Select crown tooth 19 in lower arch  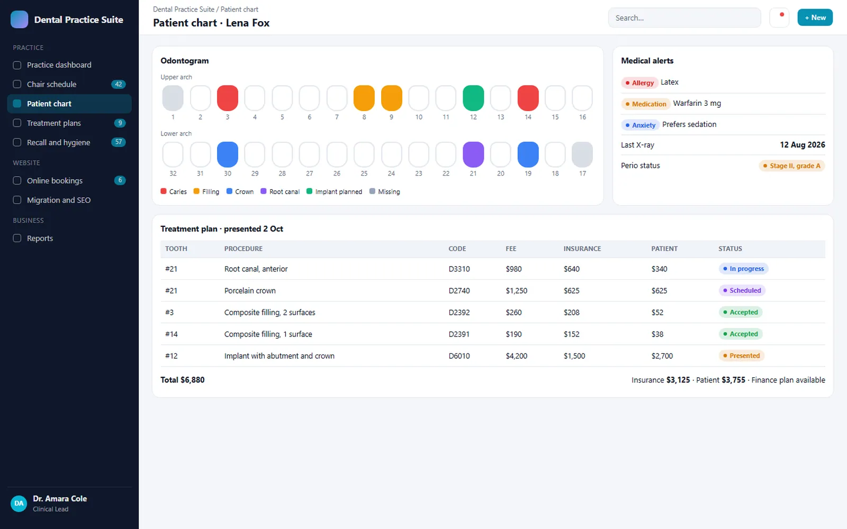pyautogui.click(x=528, y=154)
